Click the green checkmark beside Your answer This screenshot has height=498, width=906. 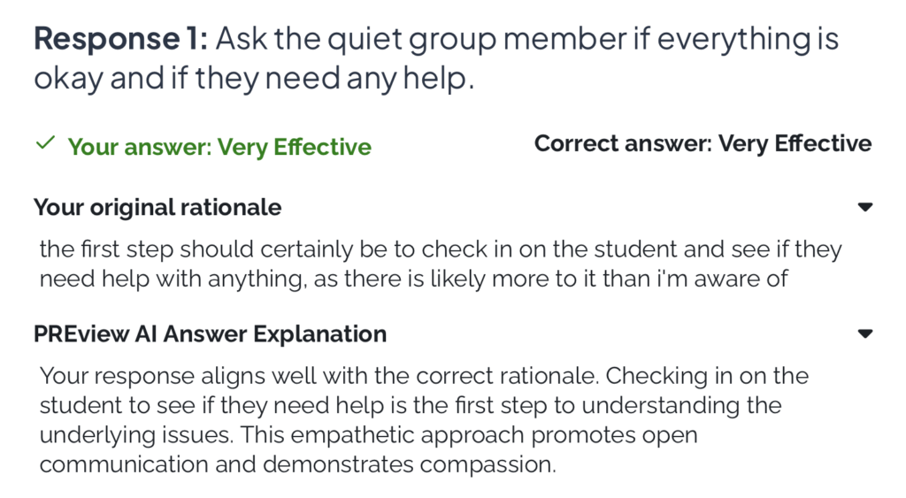(44, 144)
